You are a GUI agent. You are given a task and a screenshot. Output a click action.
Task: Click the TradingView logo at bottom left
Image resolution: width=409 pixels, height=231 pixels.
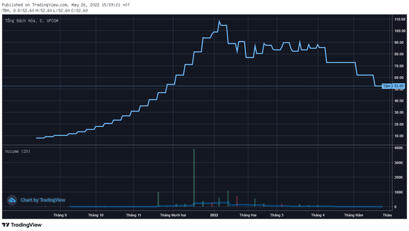tap(22, 225)
